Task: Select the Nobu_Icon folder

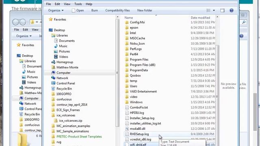Action: [x=135, y=43]
